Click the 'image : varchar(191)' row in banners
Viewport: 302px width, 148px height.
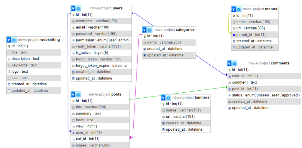(186, 110)
